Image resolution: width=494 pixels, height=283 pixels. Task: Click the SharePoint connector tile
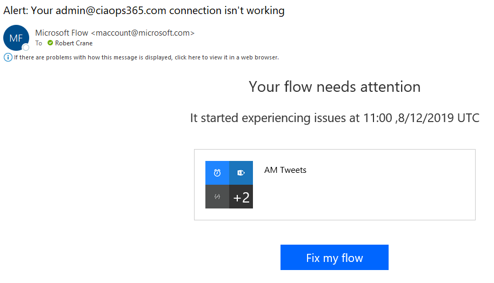point(241,173)
